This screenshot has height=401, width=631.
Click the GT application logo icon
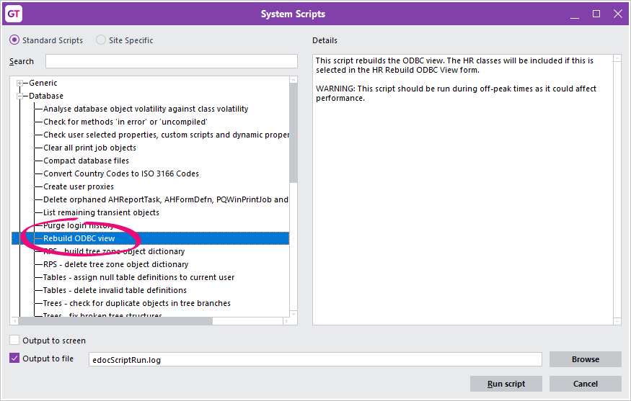[14, 14]
